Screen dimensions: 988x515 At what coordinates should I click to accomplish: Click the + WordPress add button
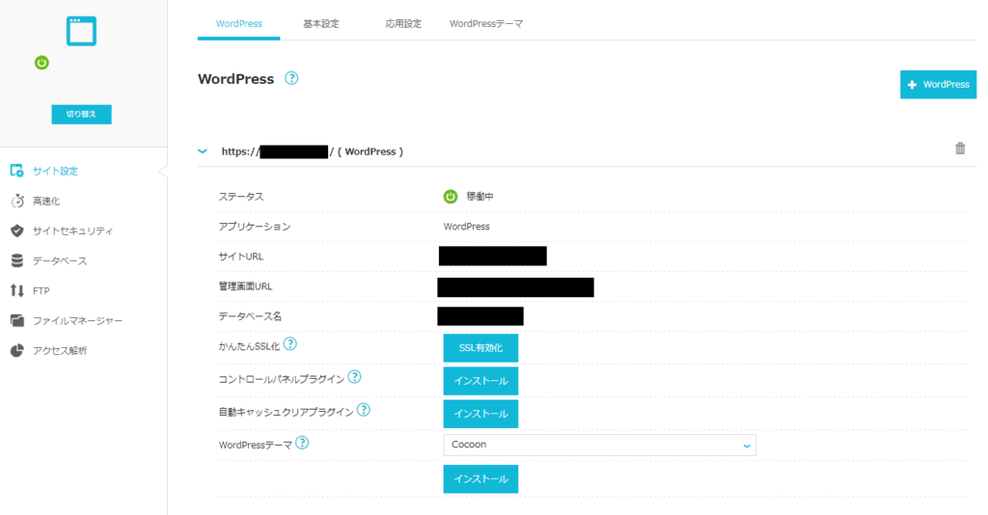click(938, 84)
